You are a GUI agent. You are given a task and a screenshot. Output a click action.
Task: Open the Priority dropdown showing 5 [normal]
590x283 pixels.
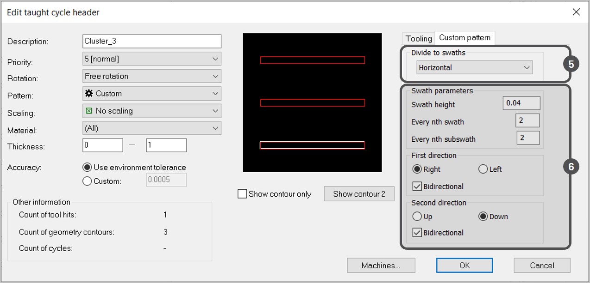point(151,59)
